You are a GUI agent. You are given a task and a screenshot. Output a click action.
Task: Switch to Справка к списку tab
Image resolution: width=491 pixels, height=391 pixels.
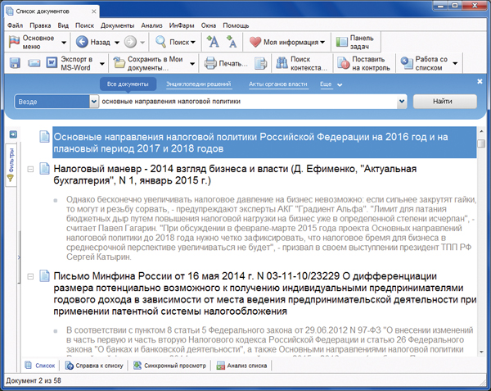93,366
